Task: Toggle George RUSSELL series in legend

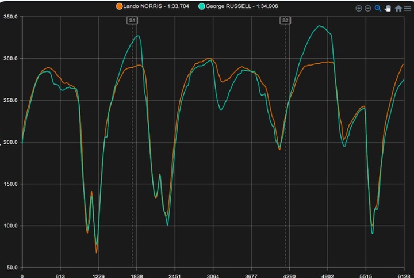Action: coord(238,6)
